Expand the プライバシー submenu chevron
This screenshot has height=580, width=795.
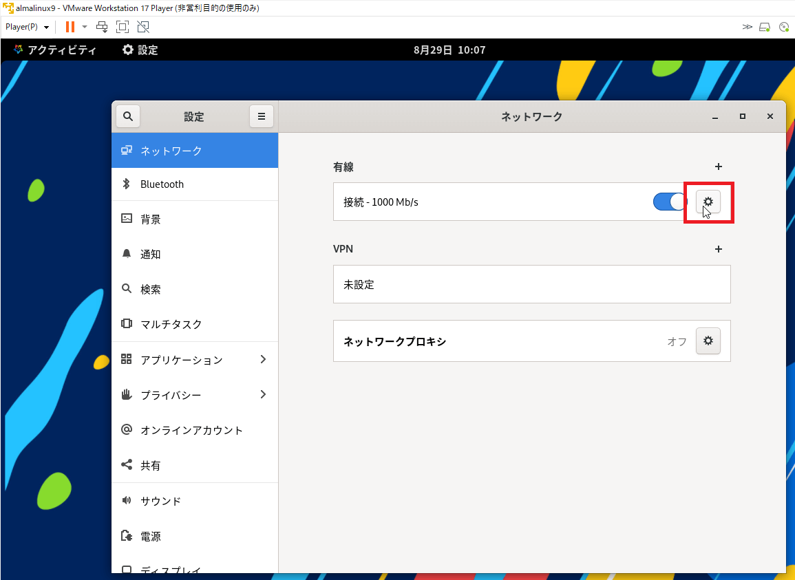tap(263, 394)
